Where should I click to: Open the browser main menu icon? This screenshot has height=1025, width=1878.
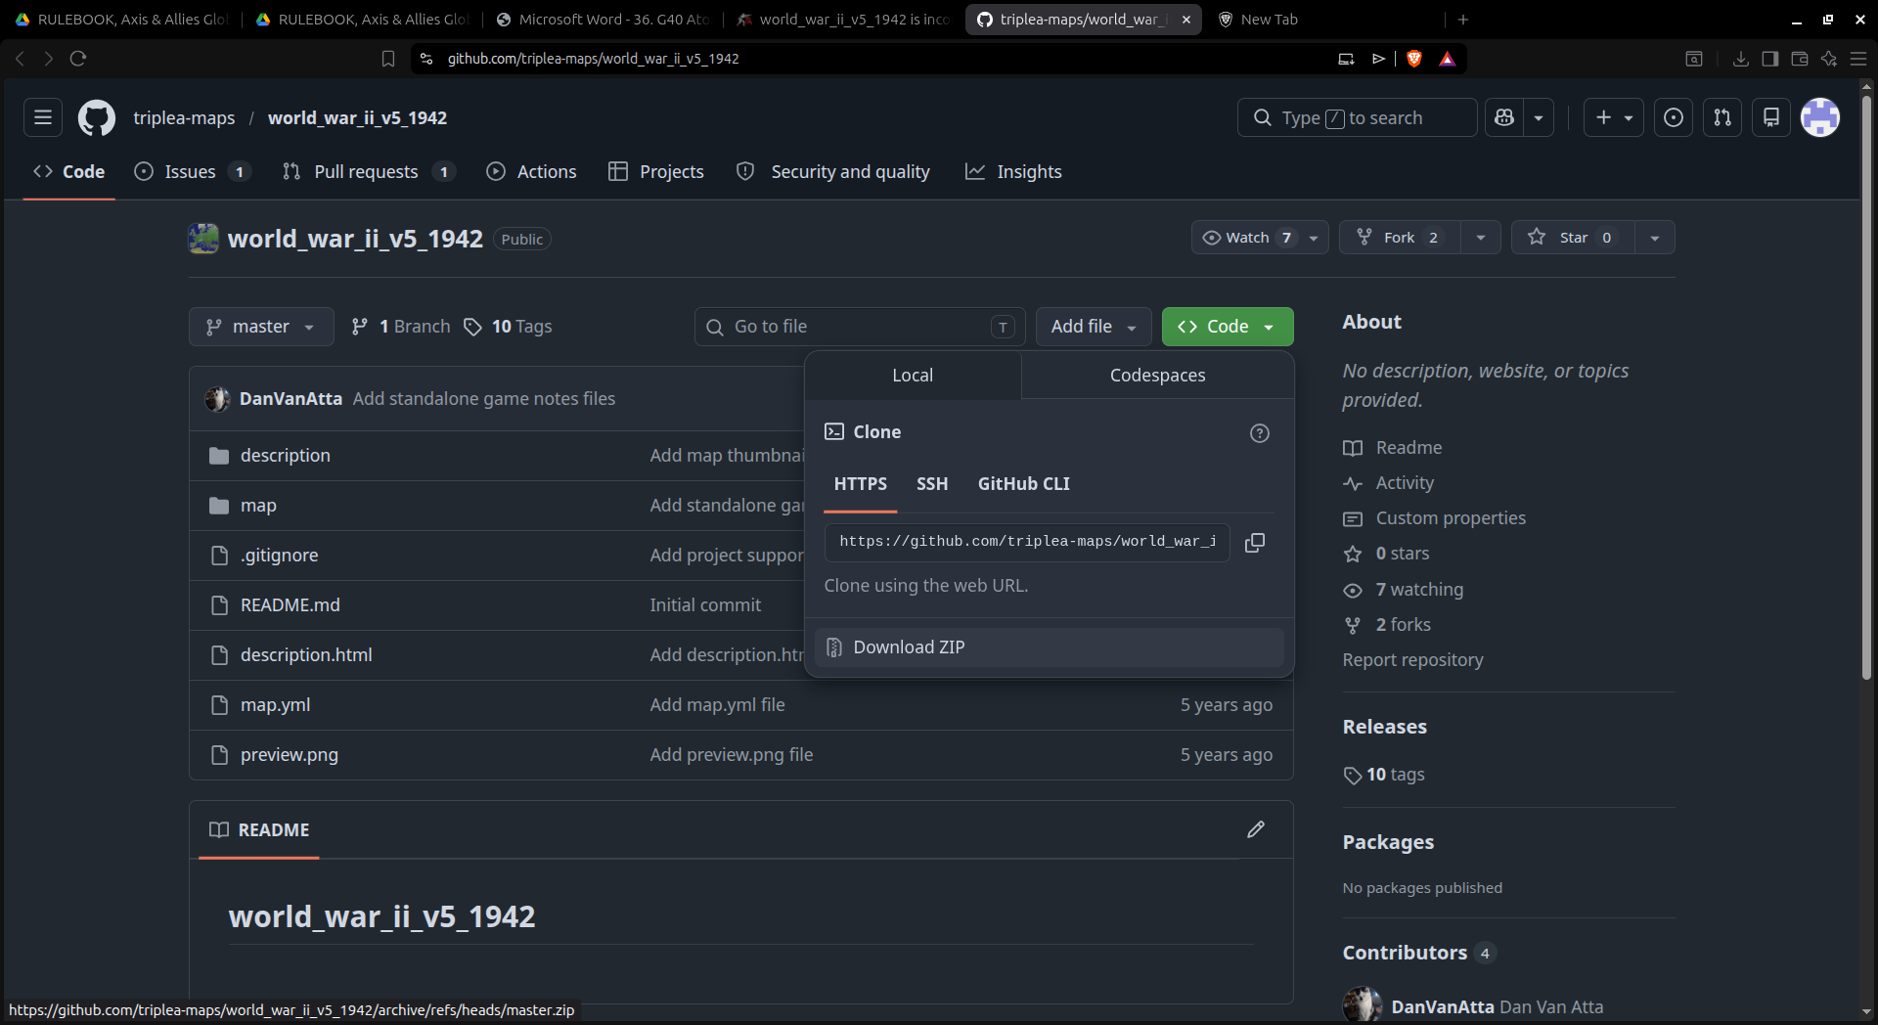[1858, 59]
